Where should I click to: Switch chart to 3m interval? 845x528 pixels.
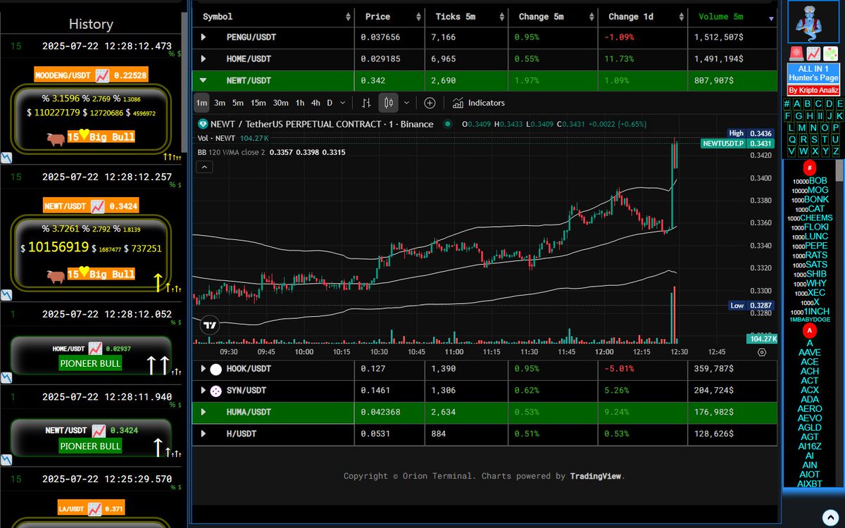pyautogui.click(x=220, y=103)
